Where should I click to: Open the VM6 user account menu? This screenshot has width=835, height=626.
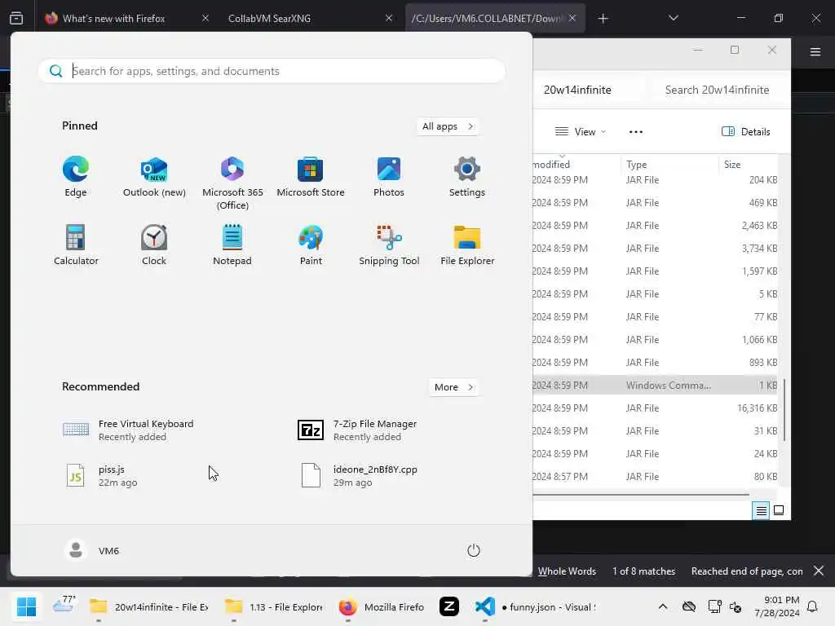click(91, 550)
